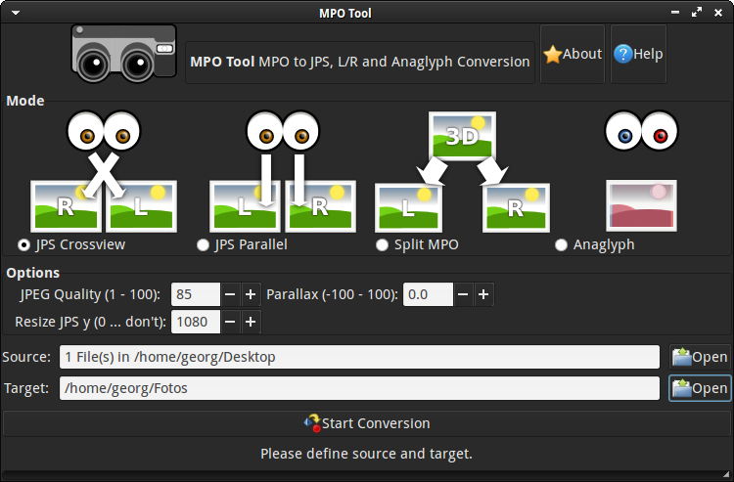734x482 pixels.
Task: Open the Target folder browser
Action: click(x=700, y=388)
